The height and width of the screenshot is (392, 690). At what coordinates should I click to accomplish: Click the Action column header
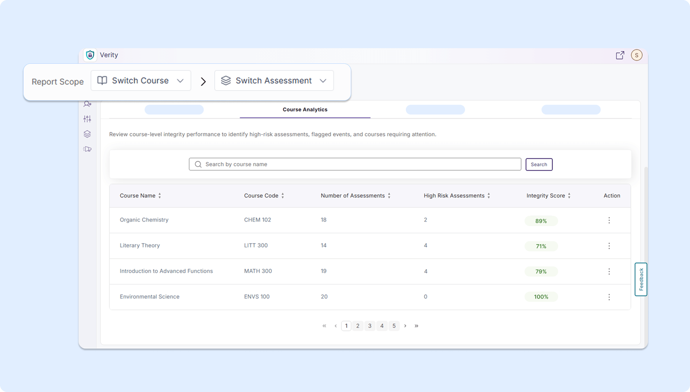pyautogui.click(x=612, y=196)
